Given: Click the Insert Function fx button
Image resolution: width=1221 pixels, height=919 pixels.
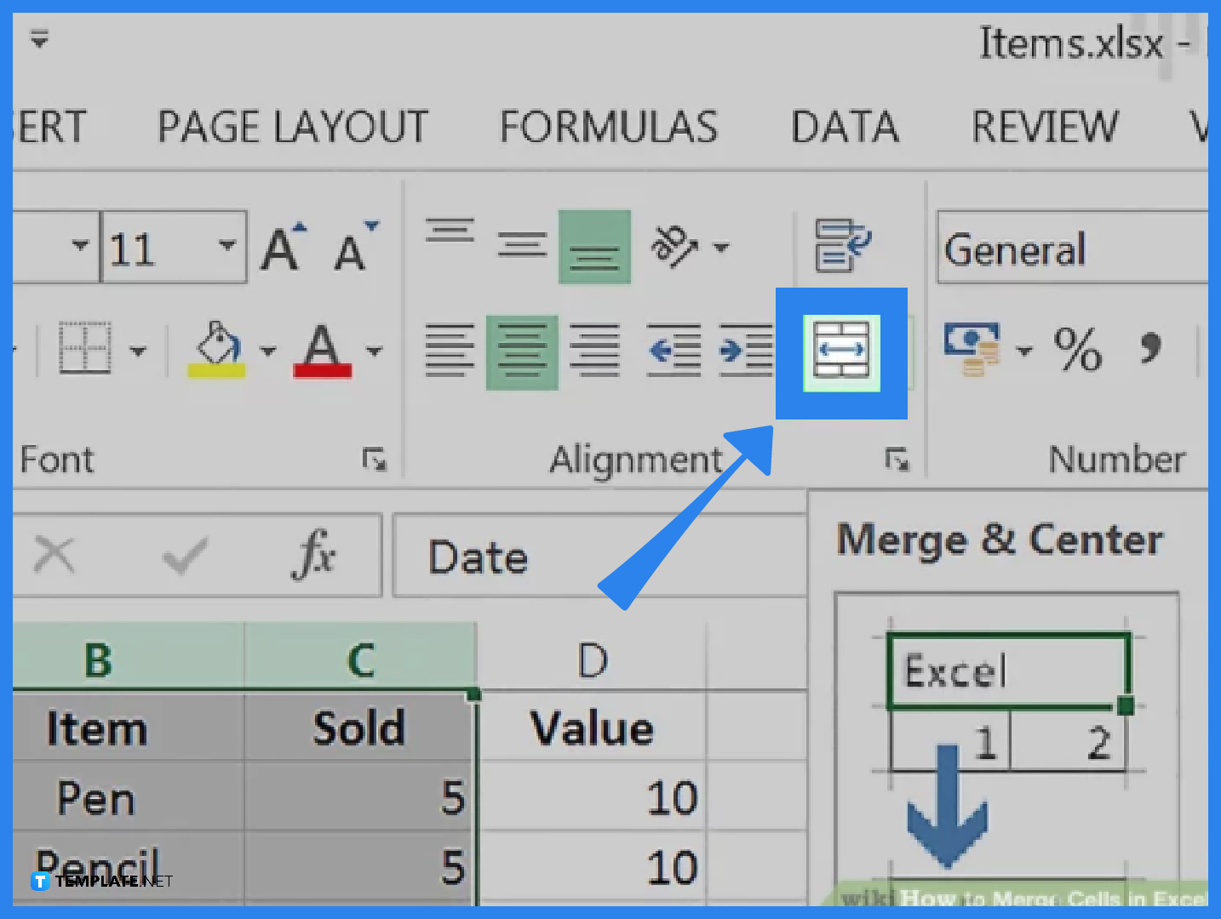Looking at the screenshot, I should [x=315, y=555].
